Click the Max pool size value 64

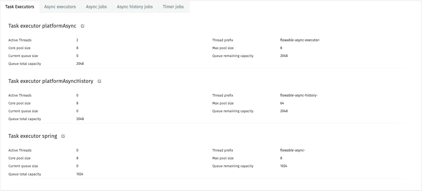(282, 103)
